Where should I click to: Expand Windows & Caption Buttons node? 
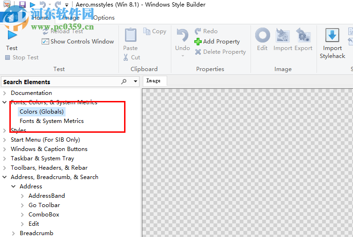(5, 149)
